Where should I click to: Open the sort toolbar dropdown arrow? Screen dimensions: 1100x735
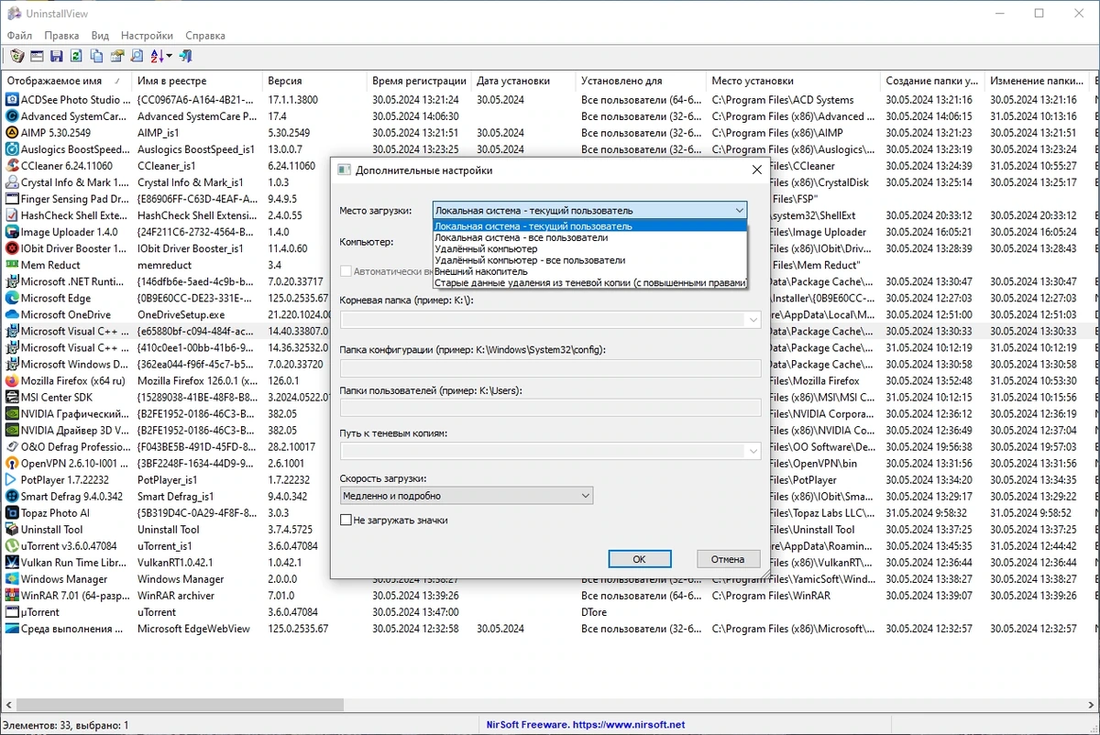tap(169, 57)
